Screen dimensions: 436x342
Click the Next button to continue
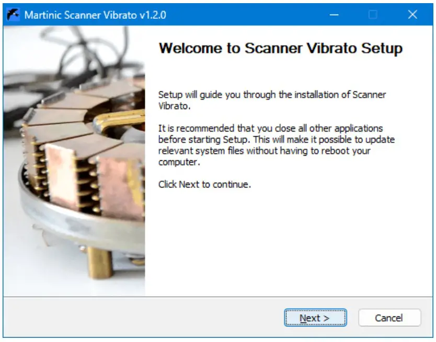tap(315, 318)
